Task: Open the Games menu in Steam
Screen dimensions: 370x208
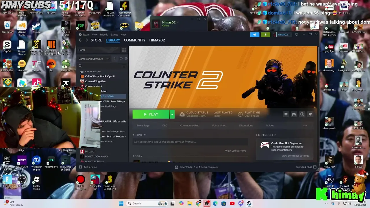Action: pyautogui.click(x=114, y=35)
